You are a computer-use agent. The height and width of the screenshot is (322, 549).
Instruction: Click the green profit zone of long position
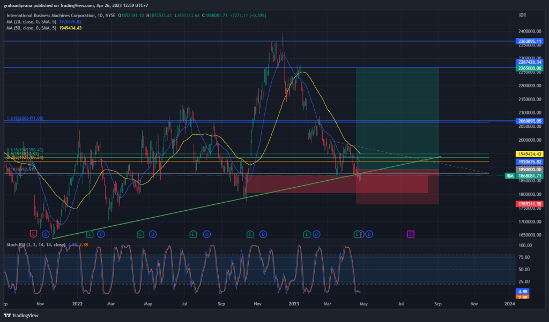[397, 119]
